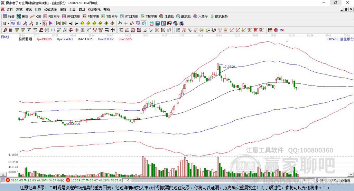Click the small black triangle marker atop chart
The width and height of the screenshot is (354, 191).
tap(287, 41)
